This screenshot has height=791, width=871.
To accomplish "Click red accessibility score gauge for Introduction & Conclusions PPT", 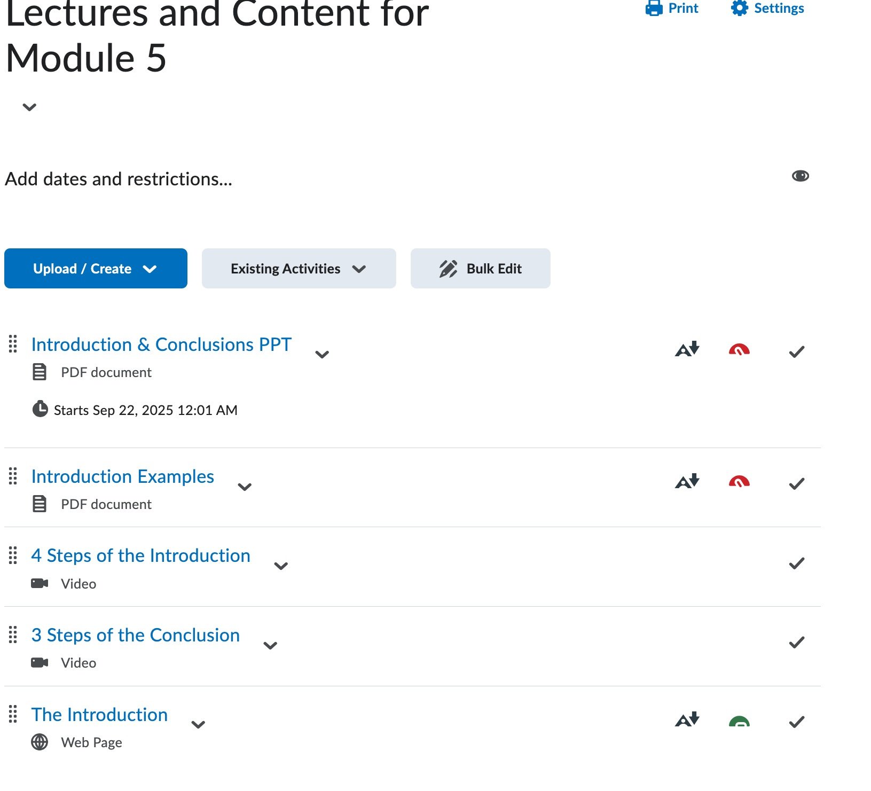I will click(x=739, y=350).
